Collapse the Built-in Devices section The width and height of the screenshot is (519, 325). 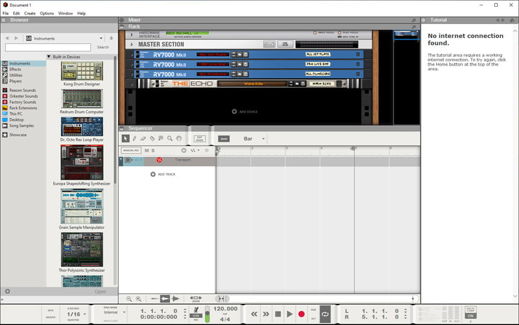49,57
